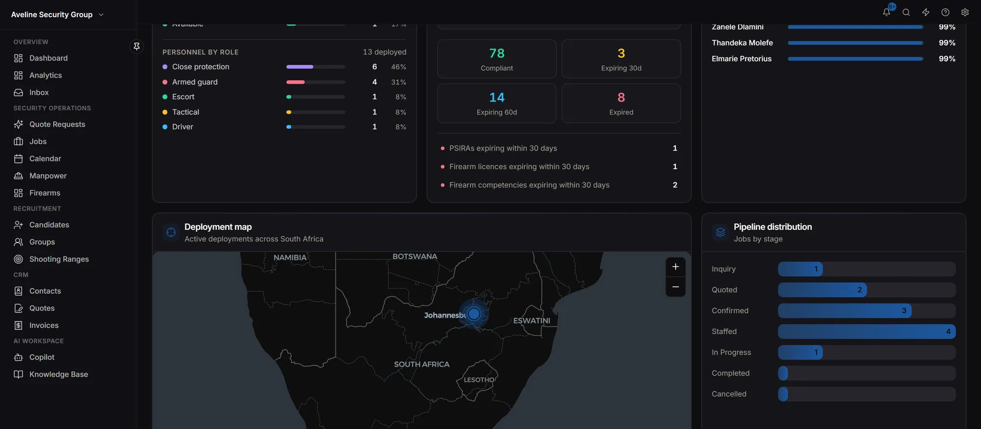Open the Compliant 78 card

click(x=497, y=59)
